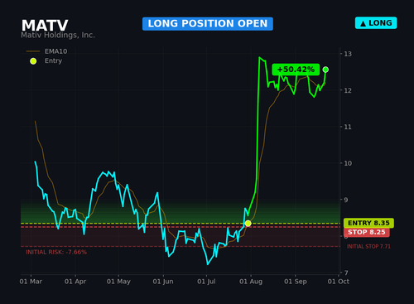
Task: Click the LONG POSITION OPEN banner
Action: [x=208, y=24]
